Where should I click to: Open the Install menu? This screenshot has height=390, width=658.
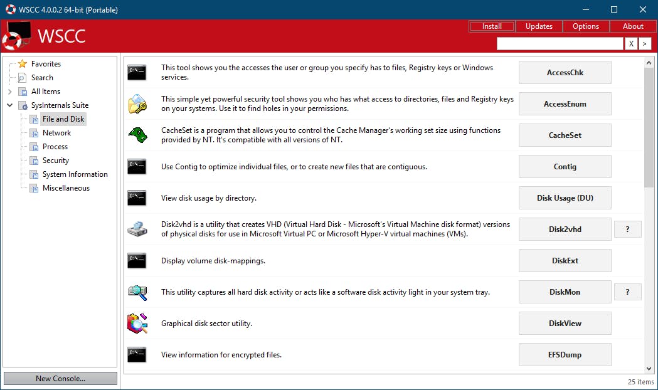click(492, 26)
